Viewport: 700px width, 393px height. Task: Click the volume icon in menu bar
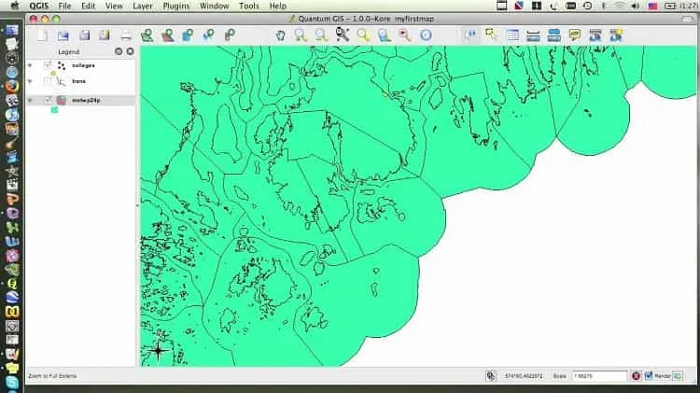click(x=636, y=6)
